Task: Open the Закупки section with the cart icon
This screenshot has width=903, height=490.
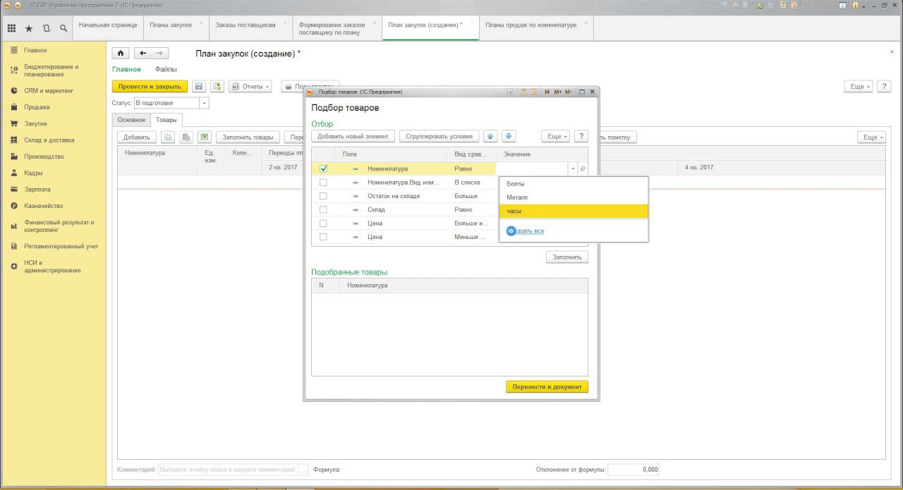Action: coord(14,123)
